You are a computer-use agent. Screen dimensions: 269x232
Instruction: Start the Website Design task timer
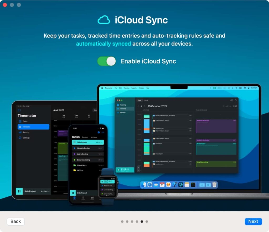coord(75,148)
